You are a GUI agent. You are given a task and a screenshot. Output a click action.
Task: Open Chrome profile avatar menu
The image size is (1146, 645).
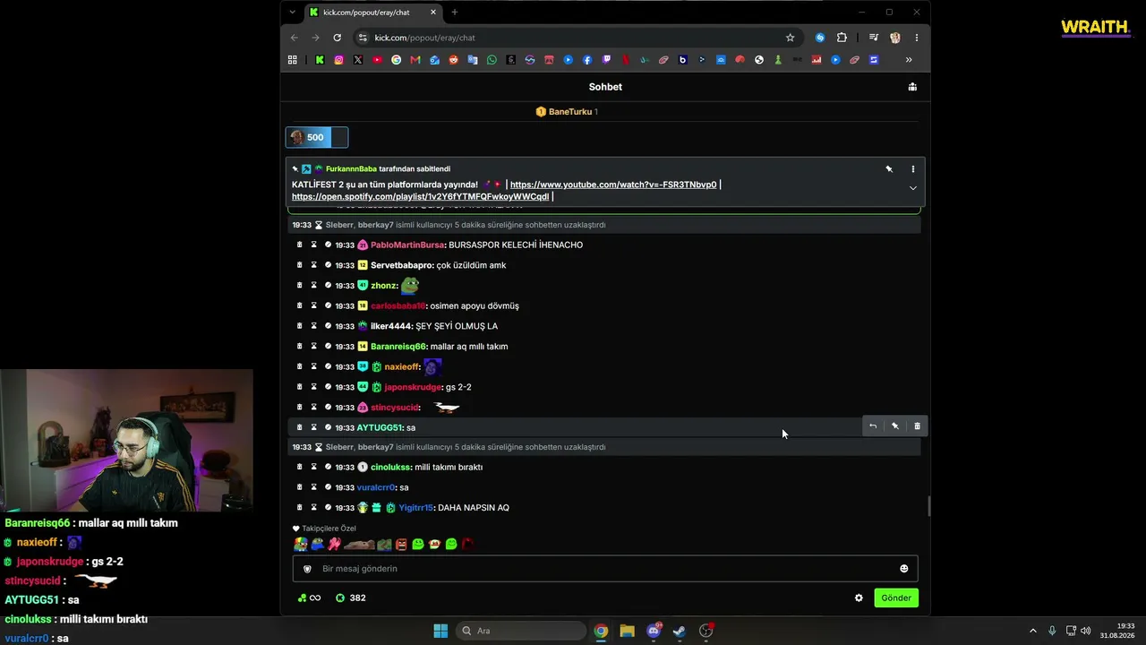click(x=894, y=38)
